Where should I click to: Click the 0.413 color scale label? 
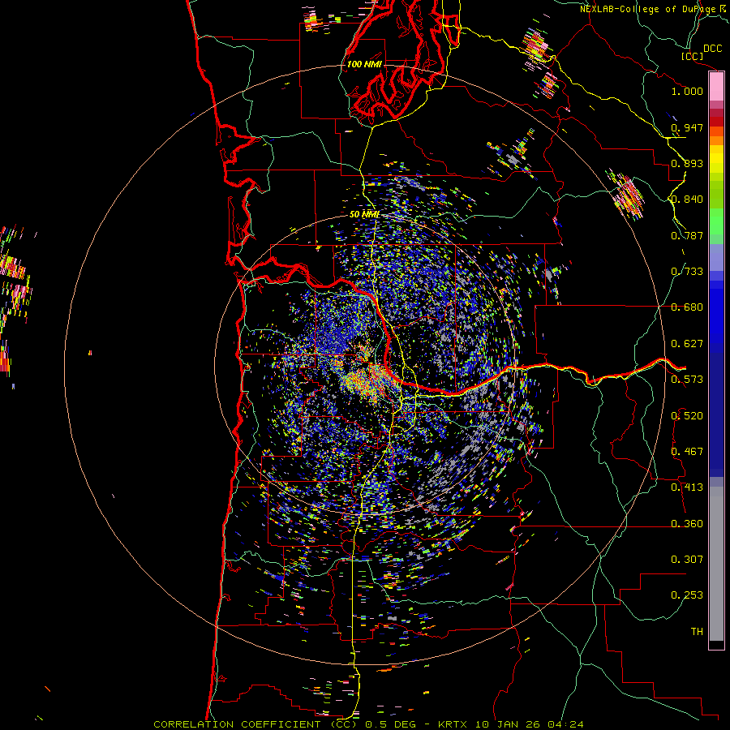[687, 487]
